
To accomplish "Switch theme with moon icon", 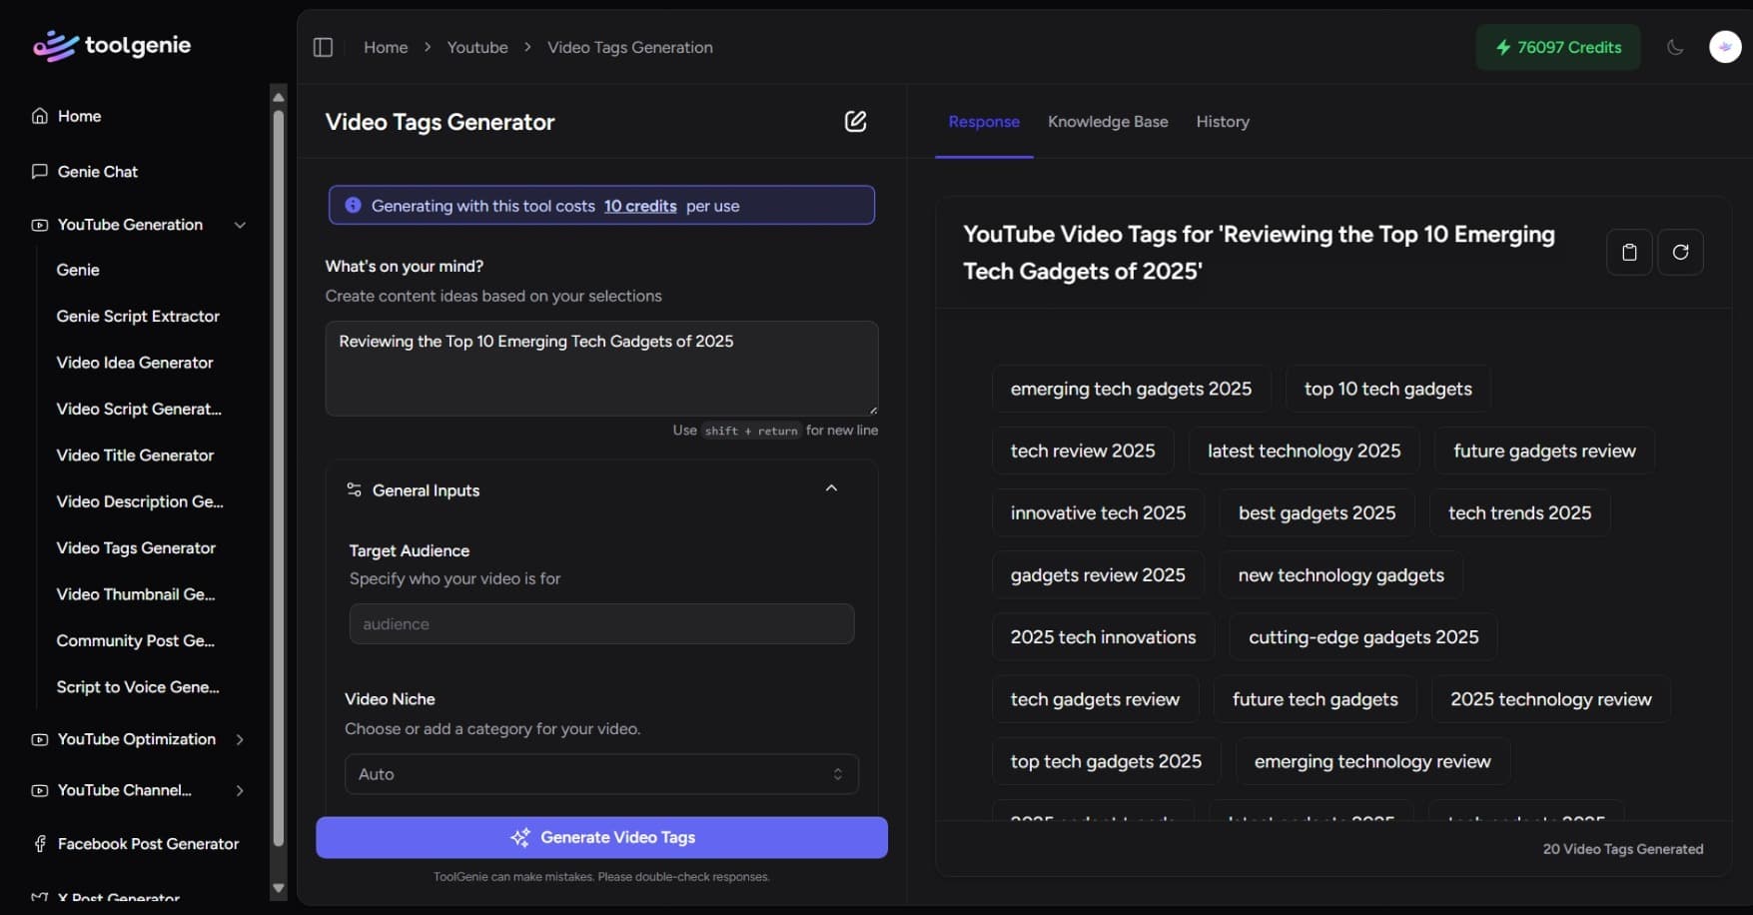I will tap(1676, 47).
